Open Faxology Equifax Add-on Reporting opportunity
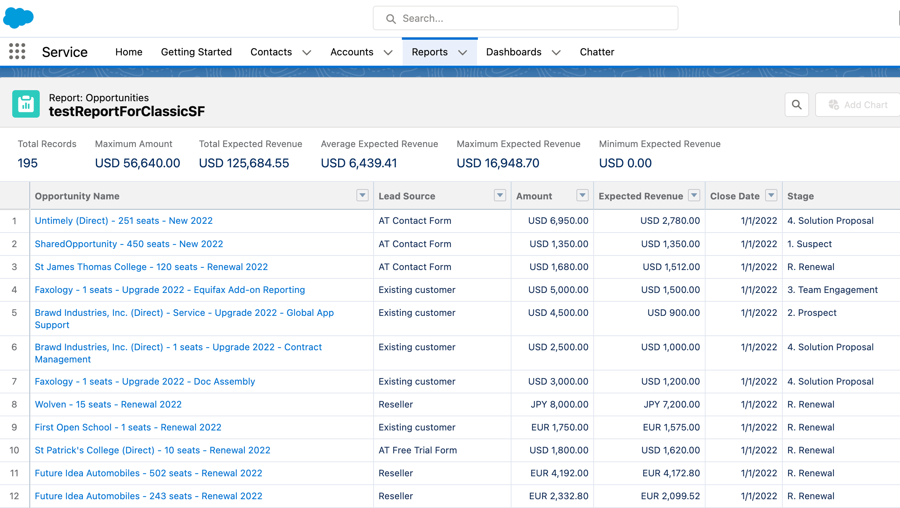 170,290
